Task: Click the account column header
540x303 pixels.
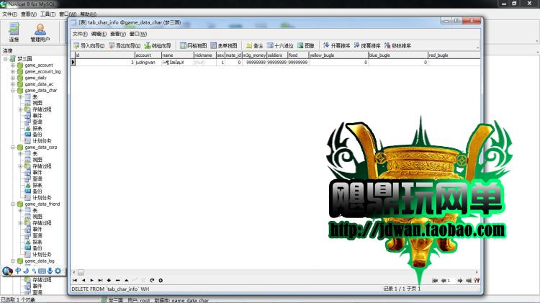Action: 148,55
